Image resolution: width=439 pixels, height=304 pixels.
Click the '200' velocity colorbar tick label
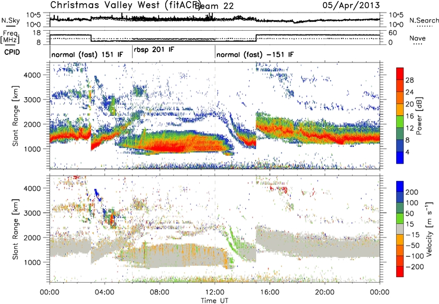point(412,192)
